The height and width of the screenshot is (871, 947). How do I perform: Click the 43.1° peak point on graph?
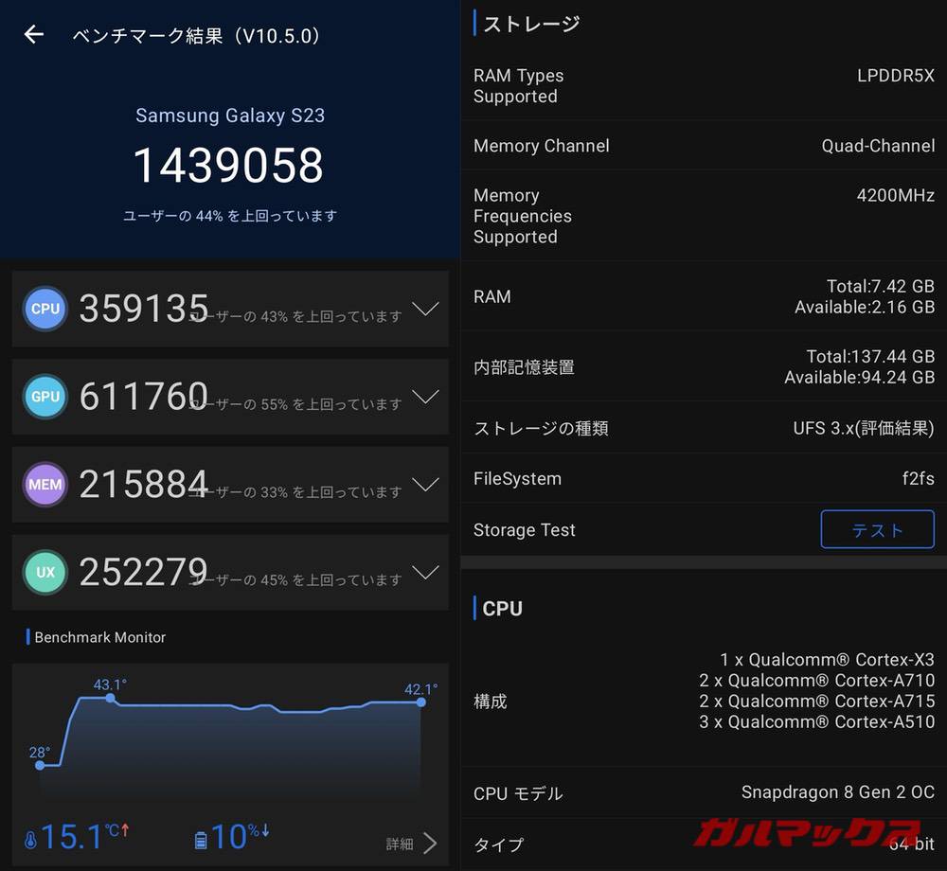click(x=111, y=698)
